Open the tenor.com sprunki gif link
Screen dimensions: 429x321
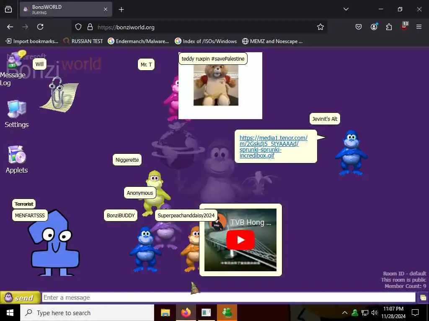(273, 147)
